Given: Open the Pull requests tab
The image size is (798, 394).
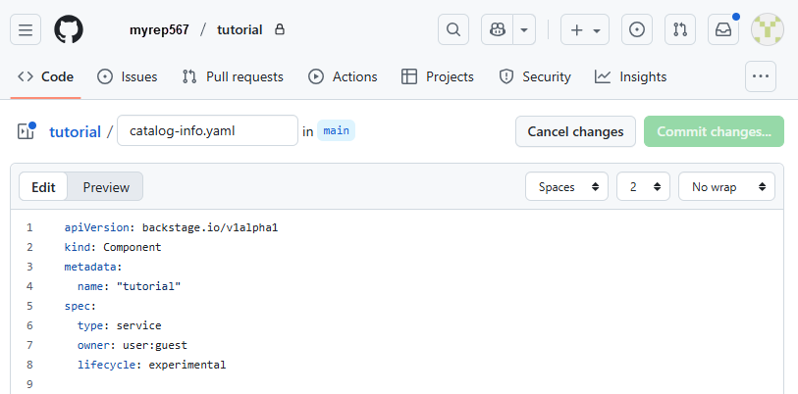Looking at the screenshot, I should [x=233, y=76].
